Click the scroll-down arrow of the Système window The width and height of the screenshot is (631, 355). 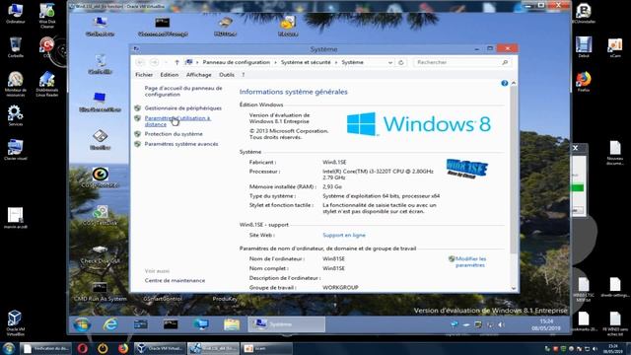(514, 288)
